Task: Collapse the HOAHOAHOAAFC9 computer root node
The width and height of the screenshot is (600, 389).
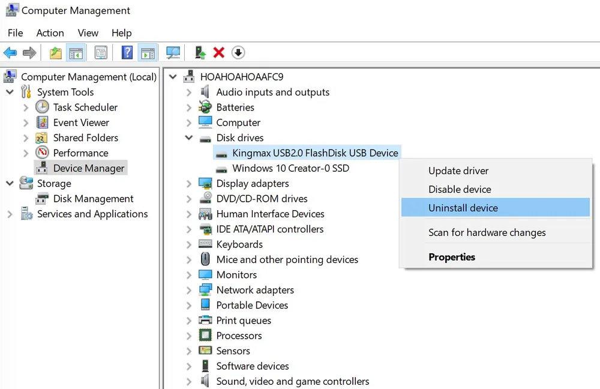Action: [x=173, y=77]
